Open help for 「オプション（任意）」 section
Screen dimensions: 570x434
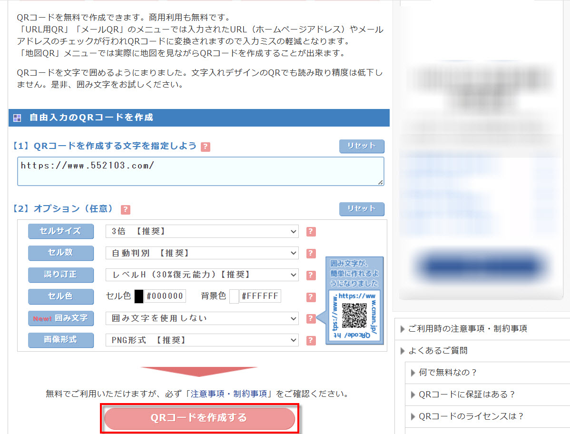coord(126,209)
